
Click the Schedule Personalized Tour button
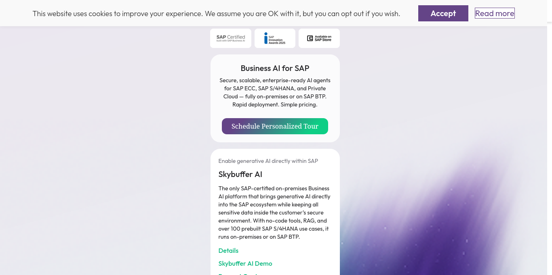click(275, 126)
